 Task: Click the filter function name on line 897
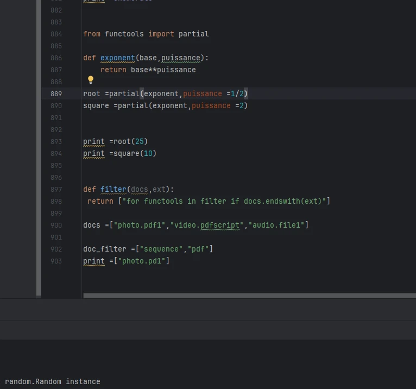click(x=113, y=189)
